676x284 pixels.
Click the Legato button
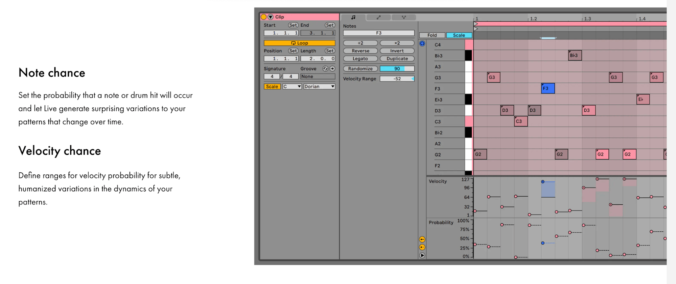(360, 59)
